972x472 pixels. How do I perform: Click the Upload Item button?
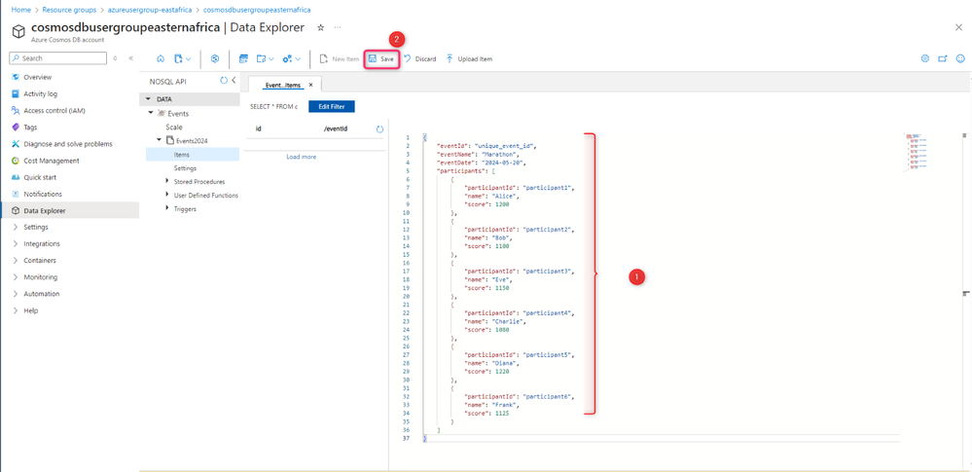pyautogui.click(x=469, y=59)
